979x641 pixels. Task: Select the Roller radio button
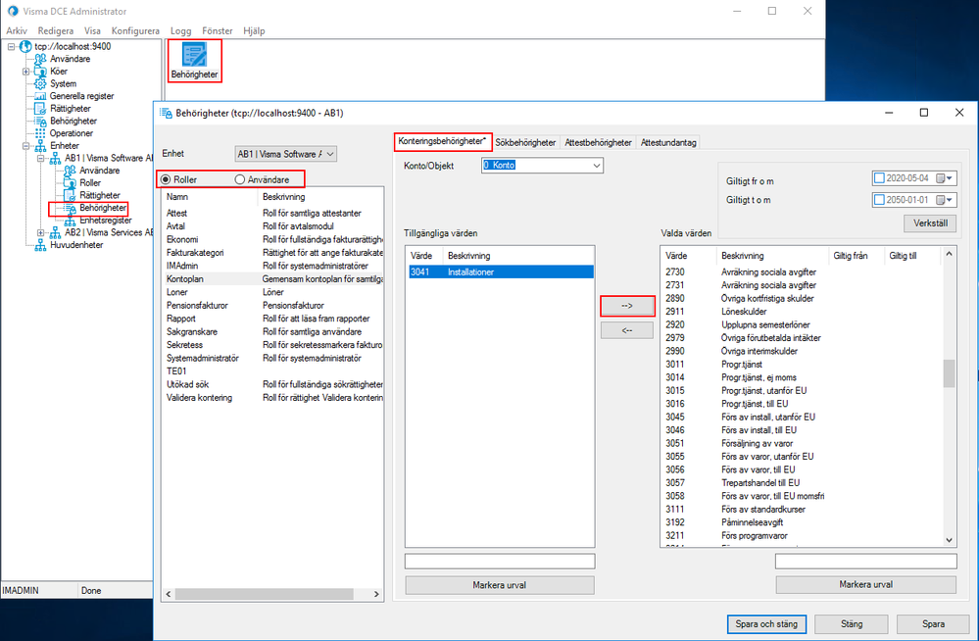click(x=166, y=180)
